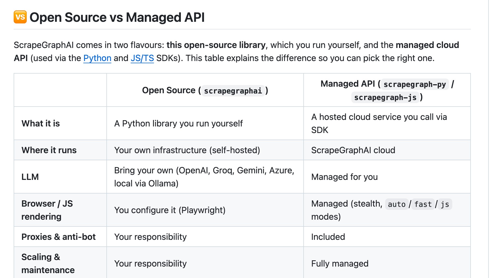The height and width of the screenshot is (278, 491).
Task: Click "Your responsibility" in Scaling & maintenance row
Action: tap(151, 264)
